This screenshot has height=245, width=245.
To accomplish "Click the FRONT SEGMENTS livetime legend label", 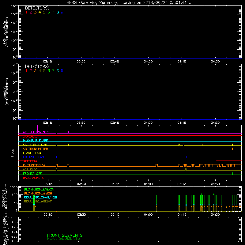I will (x=65, y=235).
